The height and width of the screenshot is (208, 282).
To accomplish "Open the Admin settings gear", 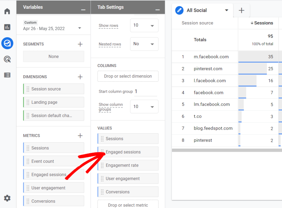I will (x=7, y=198).
